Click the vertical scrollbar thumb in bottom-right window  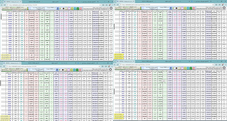(x=114, y=91)
